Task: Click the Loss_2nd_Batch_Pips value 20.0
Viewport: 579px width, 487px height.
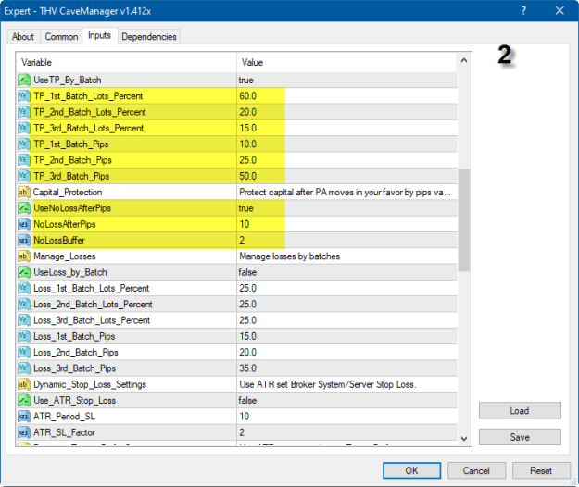Action: tap(247, 353)
